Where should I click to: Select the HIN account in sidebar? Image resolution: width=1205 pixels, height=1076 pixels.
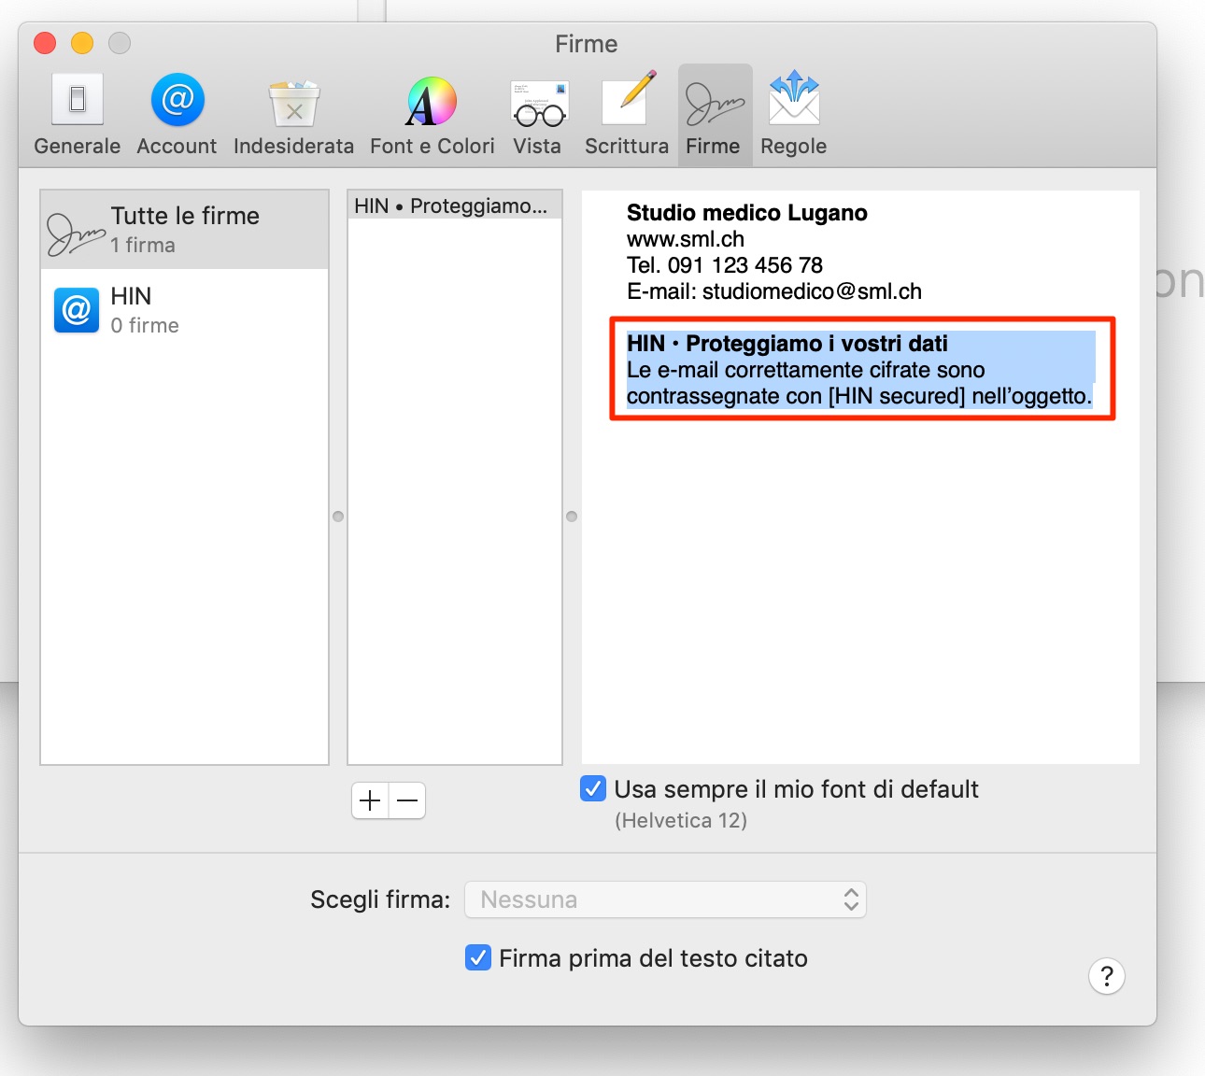[185, 310]
